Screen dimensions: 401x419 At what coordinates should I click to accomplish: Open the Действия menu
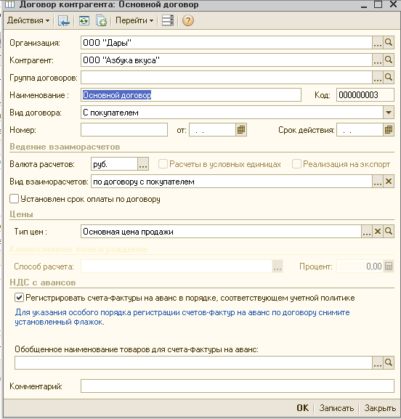coord(28,20)
